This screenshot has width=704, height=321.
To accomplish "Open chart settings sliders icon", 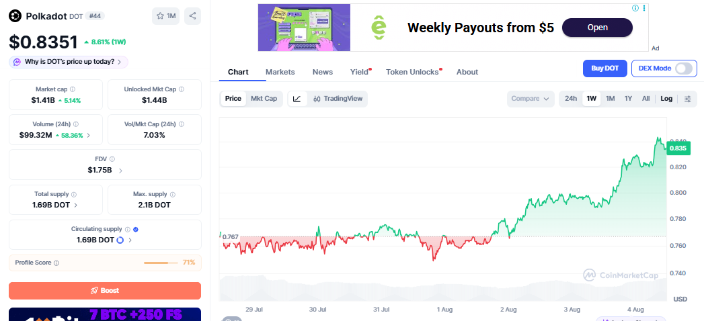I will 687,99.
